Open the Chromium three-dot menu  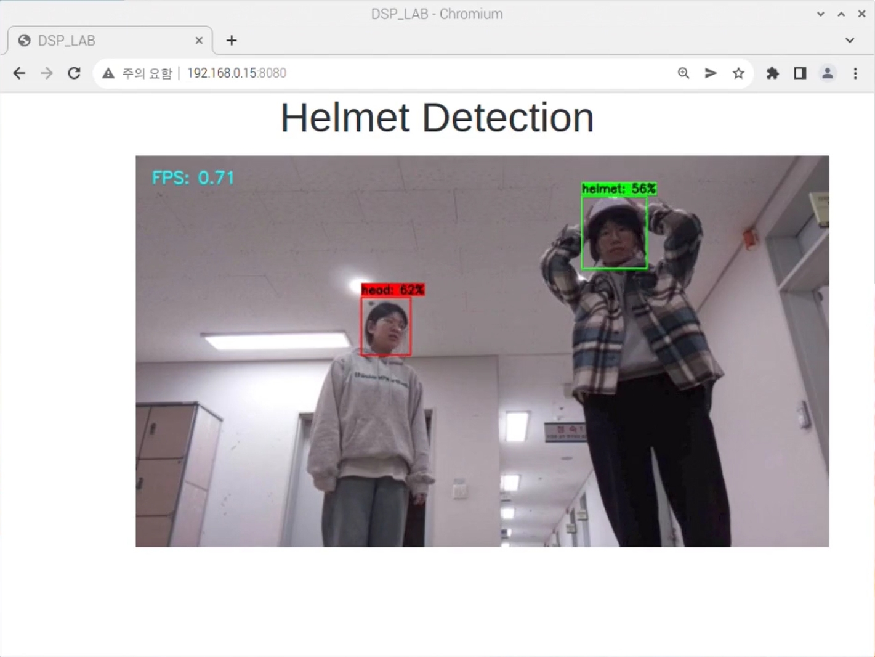tap(855, 73)
